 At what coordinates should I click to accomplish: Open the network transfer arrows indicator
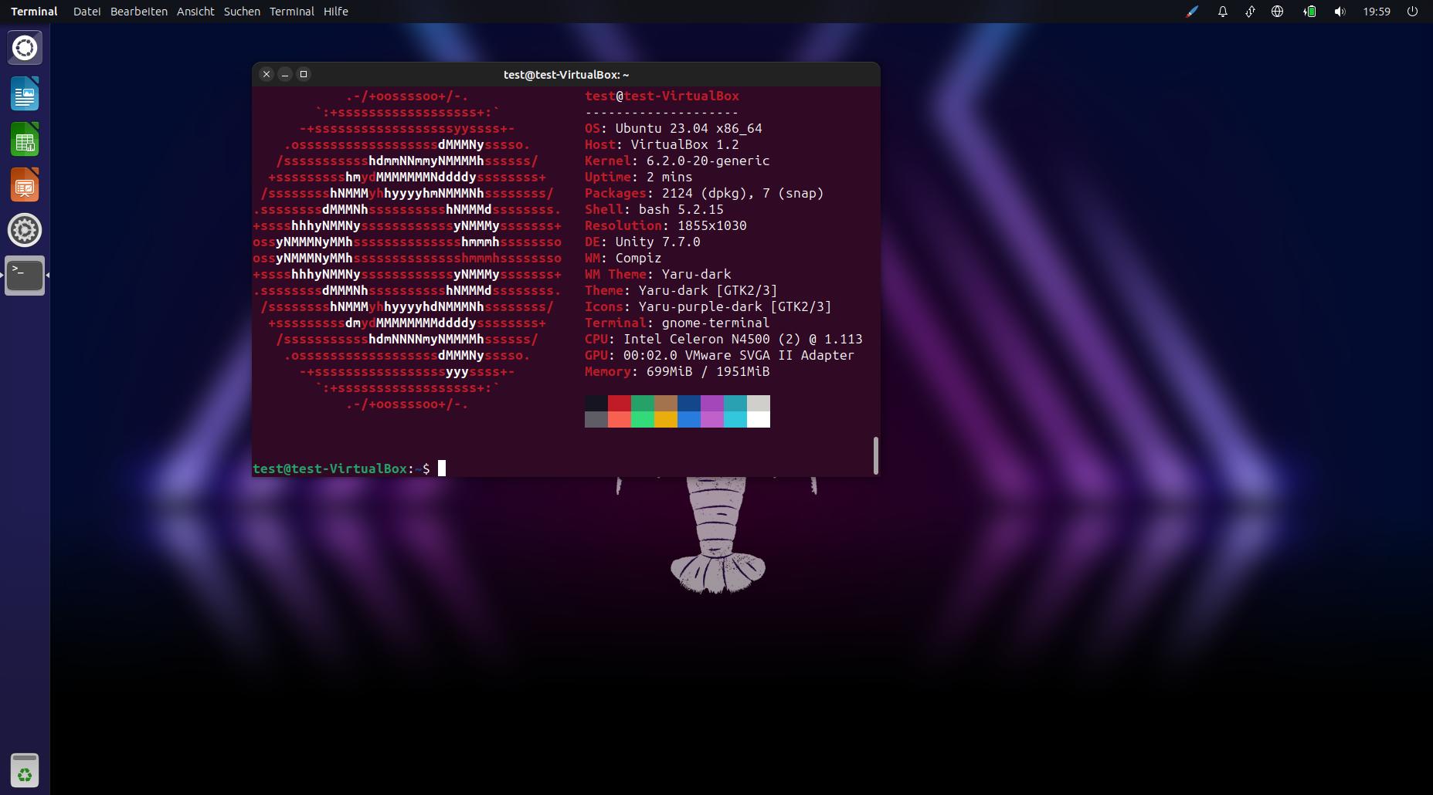pos(1250,12)
